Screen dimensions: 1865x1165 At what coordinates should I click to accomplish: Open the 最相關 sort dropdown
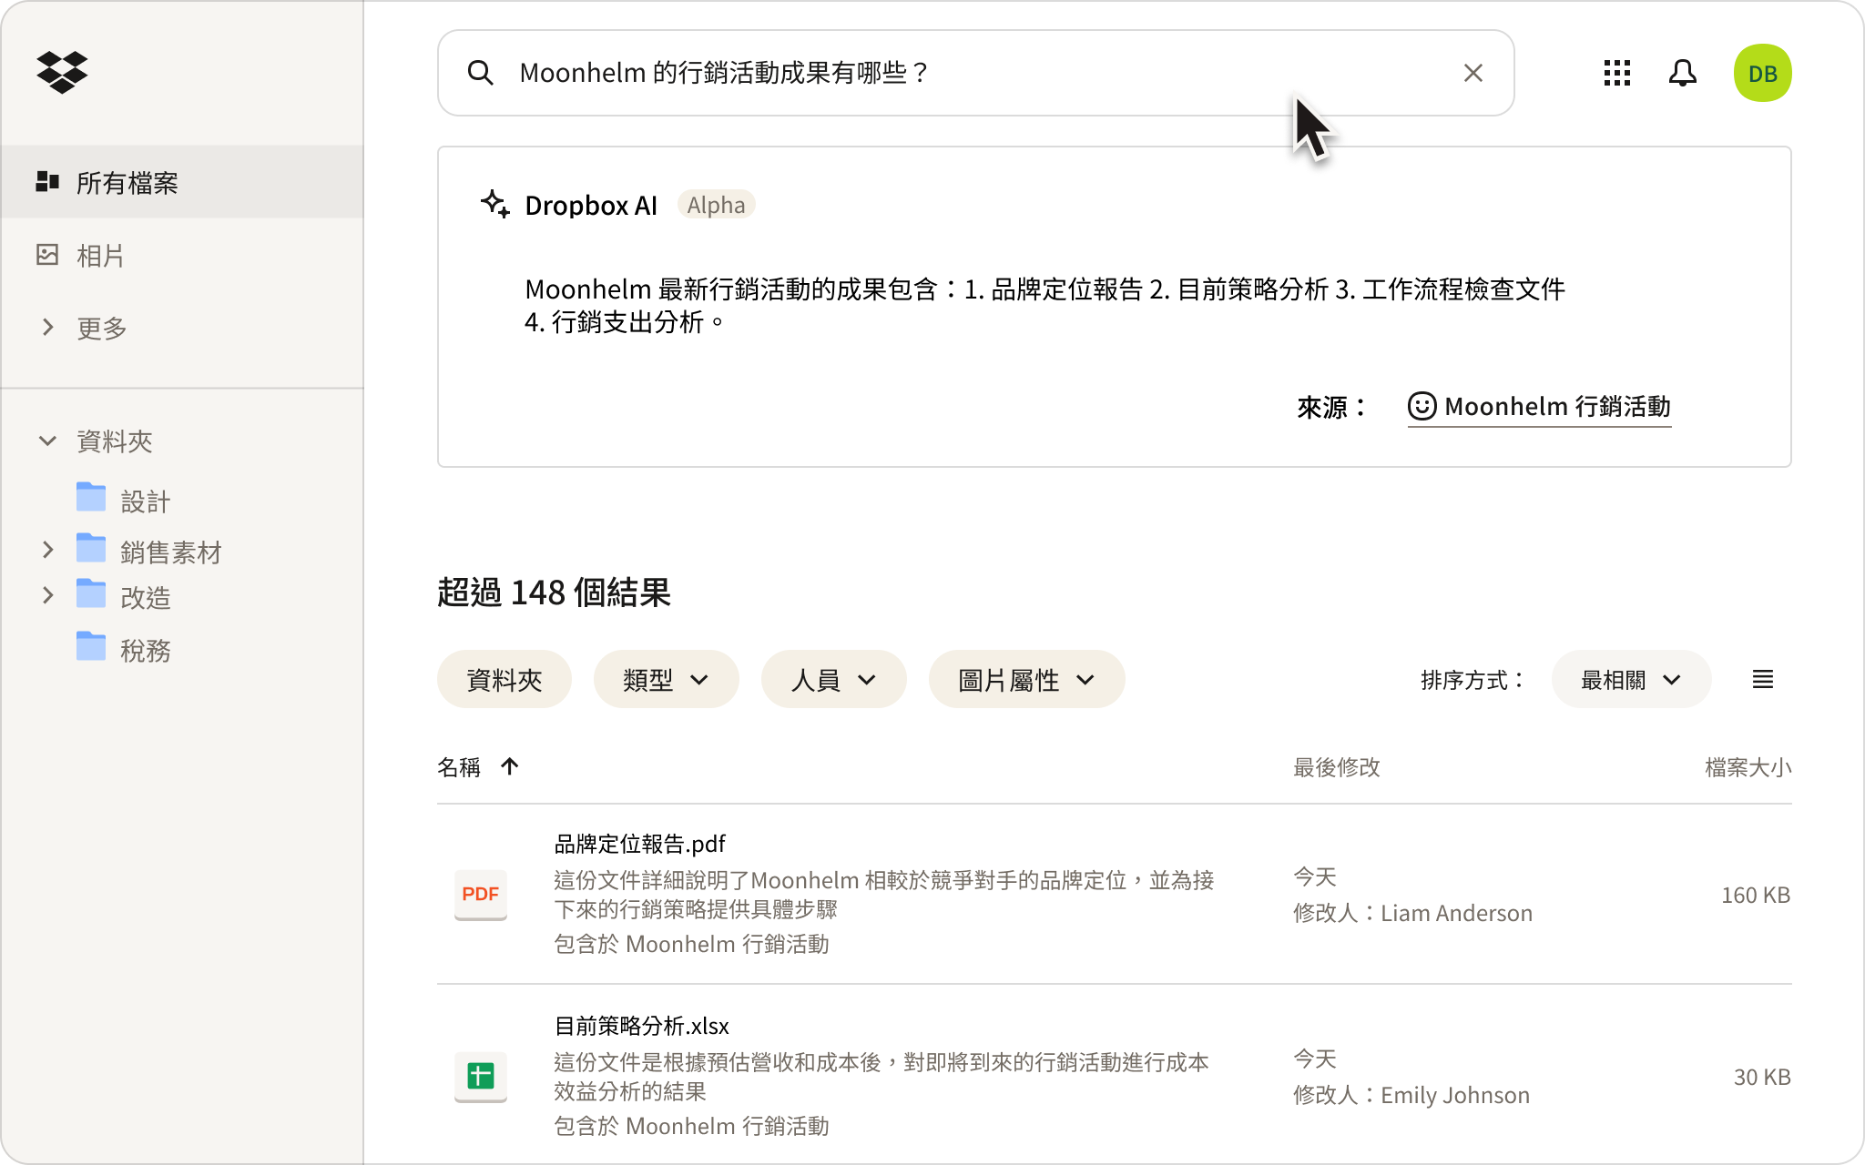click(1631, 679)
